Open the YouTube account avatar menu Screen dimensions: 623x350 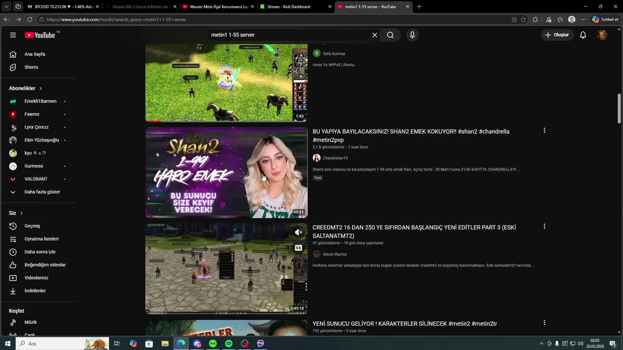point(602,35)
